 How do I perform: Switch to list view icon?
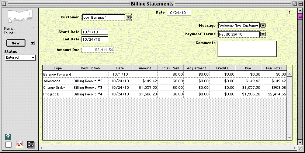(x=31, y=145)
